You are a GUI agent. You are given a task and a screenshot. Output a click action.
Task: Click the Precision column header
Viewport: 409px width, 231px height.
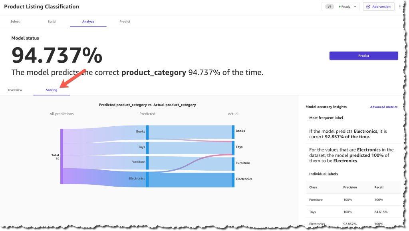[x=350, y=187]
